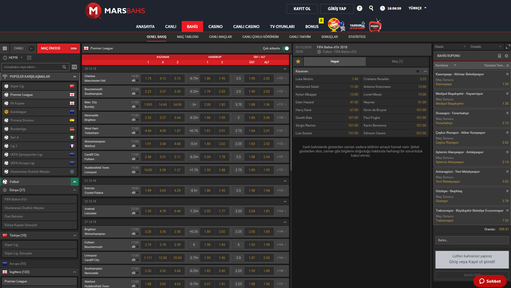Image resolution: width=511 pixels, height=288 pixels.
Task: Go to the CANLI CASINO menu
Action: coord(246,27)
